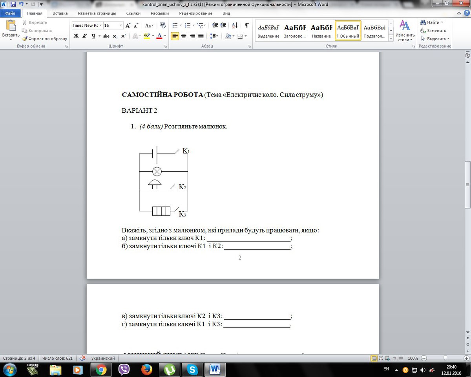Click the Format Painter brush icon
471x377 pixels.
(25, 39)
